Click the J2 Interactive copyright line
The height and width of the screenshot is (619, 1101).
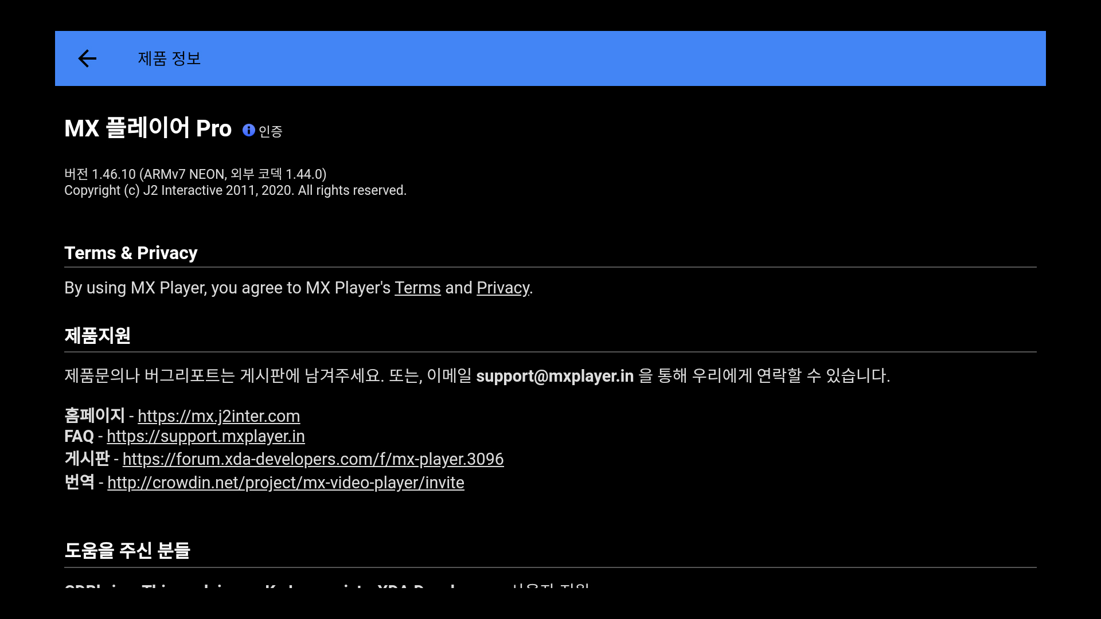tap(235, 190)
